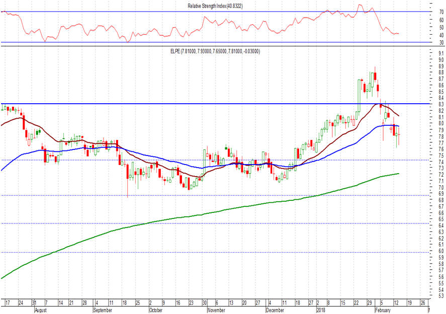
Task: Click date label 23 on time axis
Action: (x=191, y=302)
